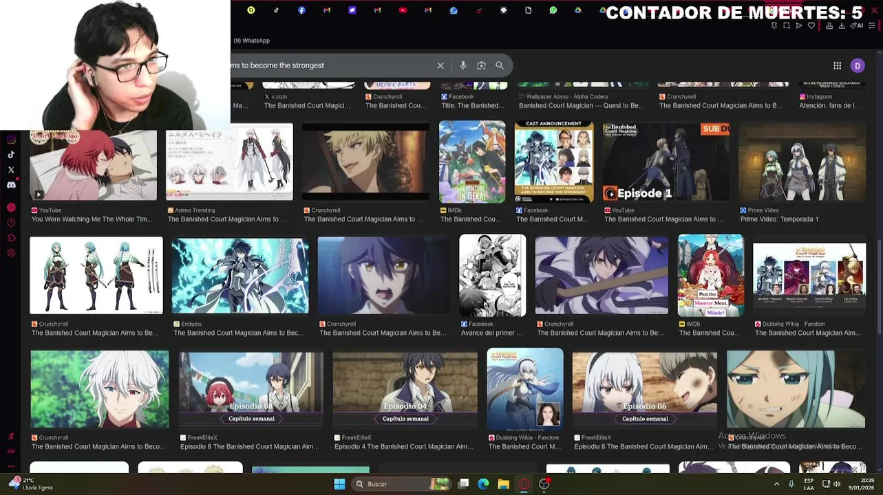This screenshot has width=883, height=495.
Task: Click 'Episodio 4 The Banished Court Magician' link
Action: [404, 446]
